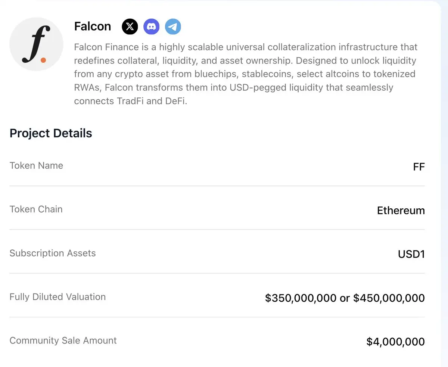448x367 pixels.
Task: Click the words 'connects TradFi and DeFi'
Action: 130,101
